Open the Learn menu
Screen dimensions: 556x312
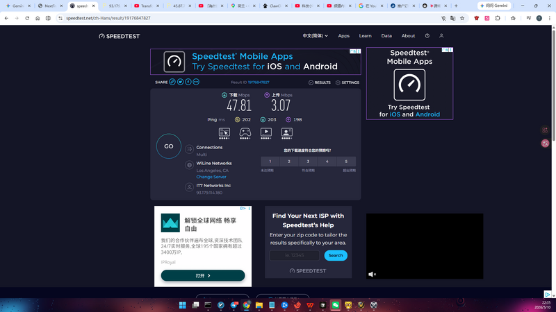pos(366,36)
